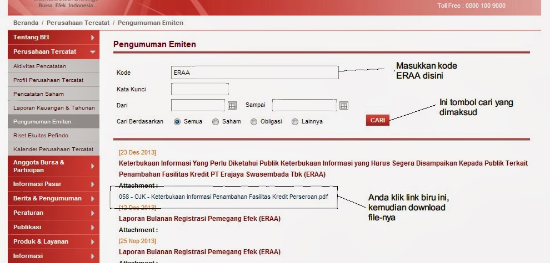
Task: Expand the Tentang BEI menu arrow
Action: (93, 38)
